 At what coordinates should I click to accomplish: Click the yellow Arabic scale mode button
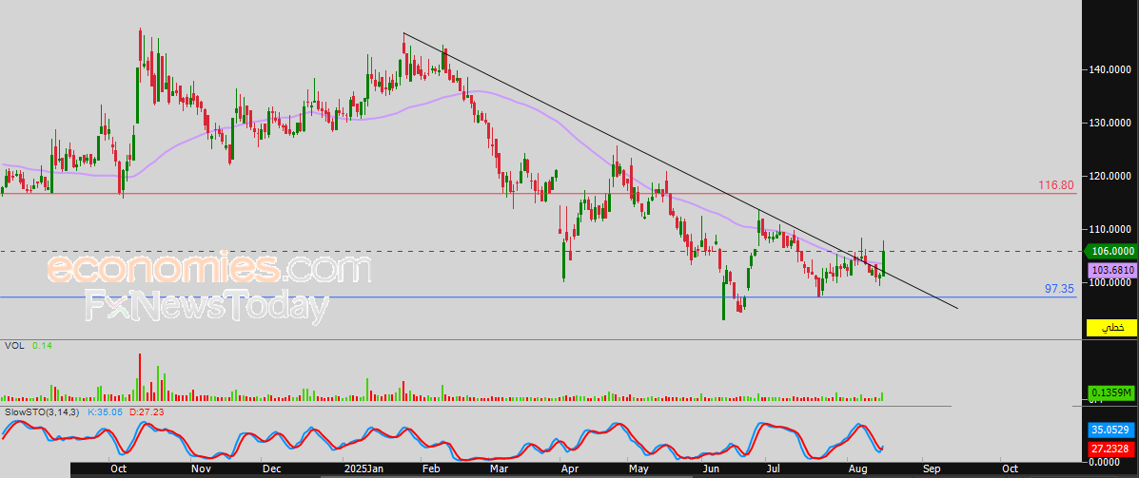coord(1110,329)
